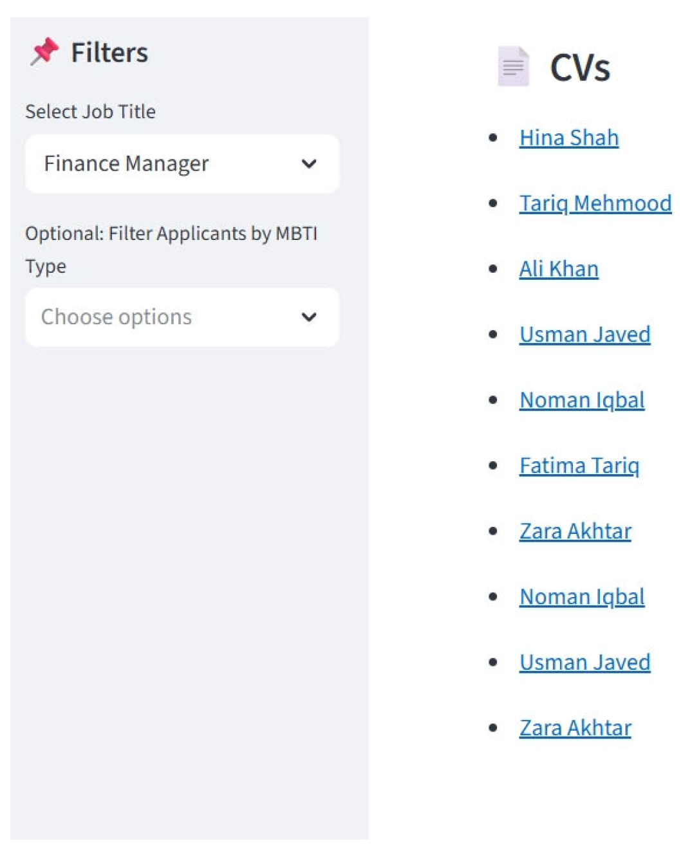Open the second Usman Javed link
Screen dimensions: 692x855
pyautogui.click(x=584, y=663)
